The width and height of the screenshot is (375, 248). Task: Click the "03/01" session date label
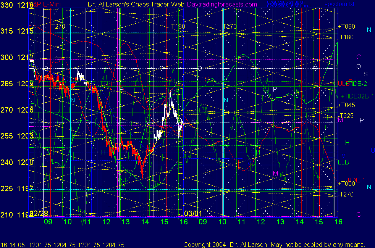(x=193, y=213)
